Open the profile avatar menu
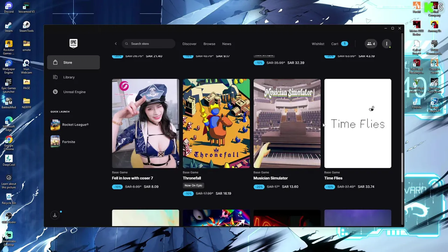The width and height of the screenshot is (448, 252). coord(387,44)
